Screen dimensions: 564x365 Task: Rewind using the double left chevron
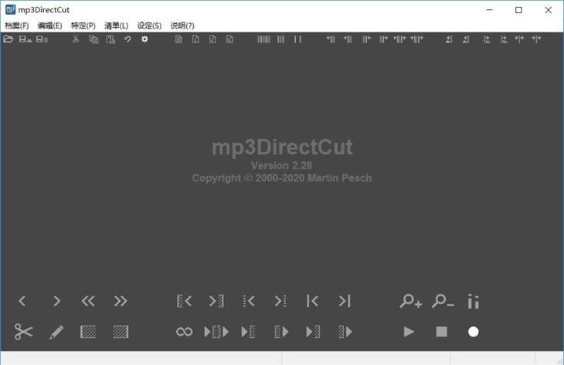point(88,301)
